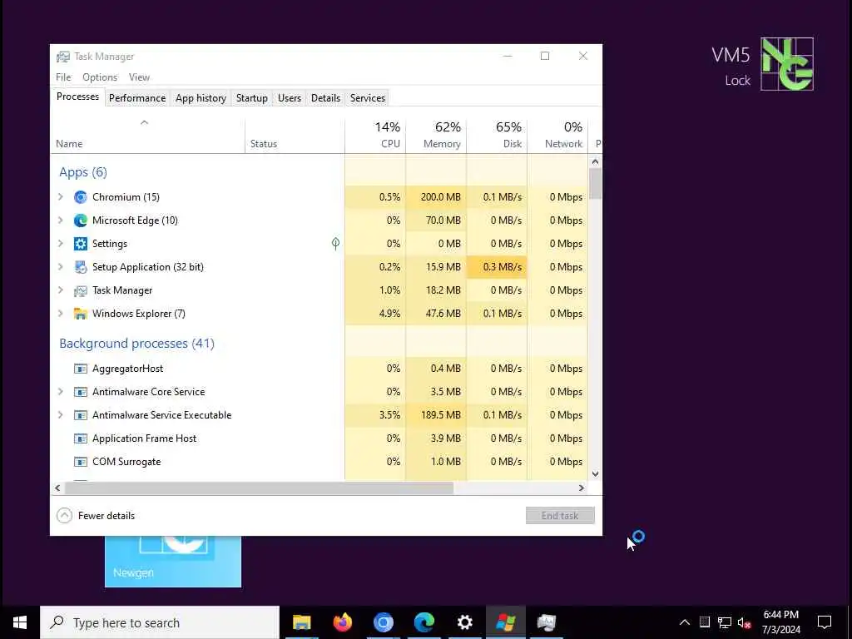
Task: Expand the Settings process row
Action: 60,244
